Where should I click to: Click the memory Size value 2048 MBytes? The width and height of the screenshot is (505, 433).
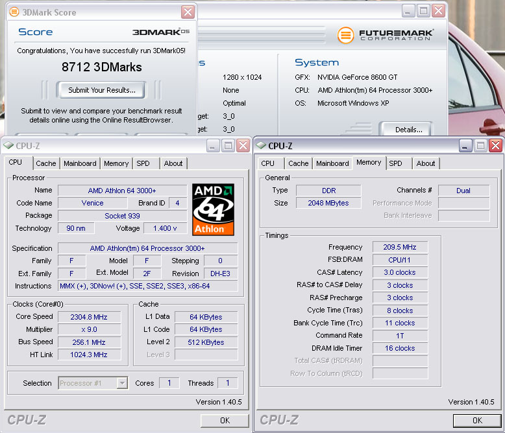click(x=328, y=203)
